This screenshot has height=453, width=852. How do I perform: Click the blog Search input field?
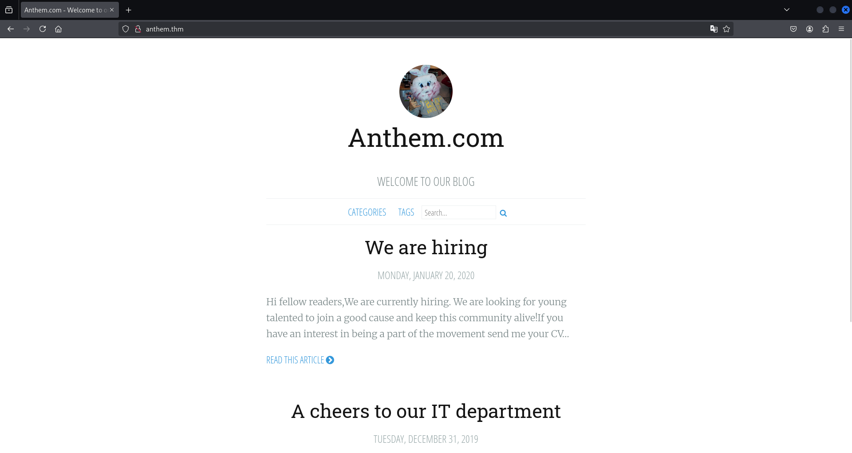458,213
